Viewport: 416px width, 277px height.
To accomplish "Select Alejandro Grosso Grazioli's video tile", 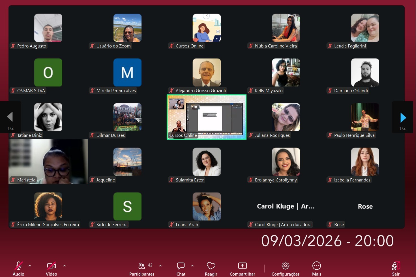I will [x=207, y=72].
